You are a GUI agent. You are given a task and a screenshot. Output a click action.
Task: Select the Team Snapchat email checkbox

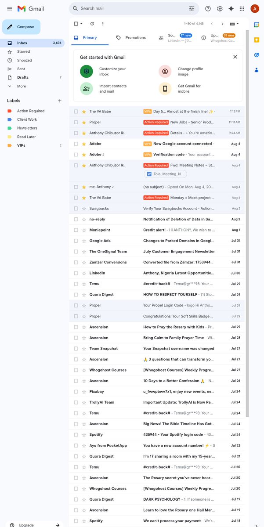tap(76, 349)
